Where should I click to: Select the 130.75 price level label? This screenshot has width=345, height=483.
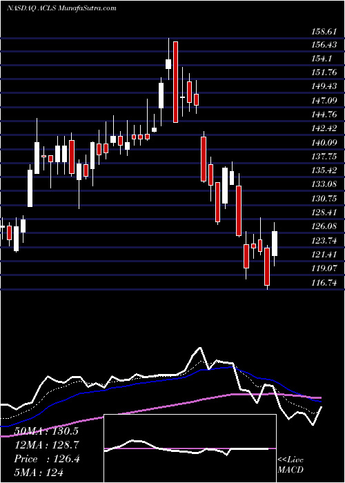(x=325, y=199)
